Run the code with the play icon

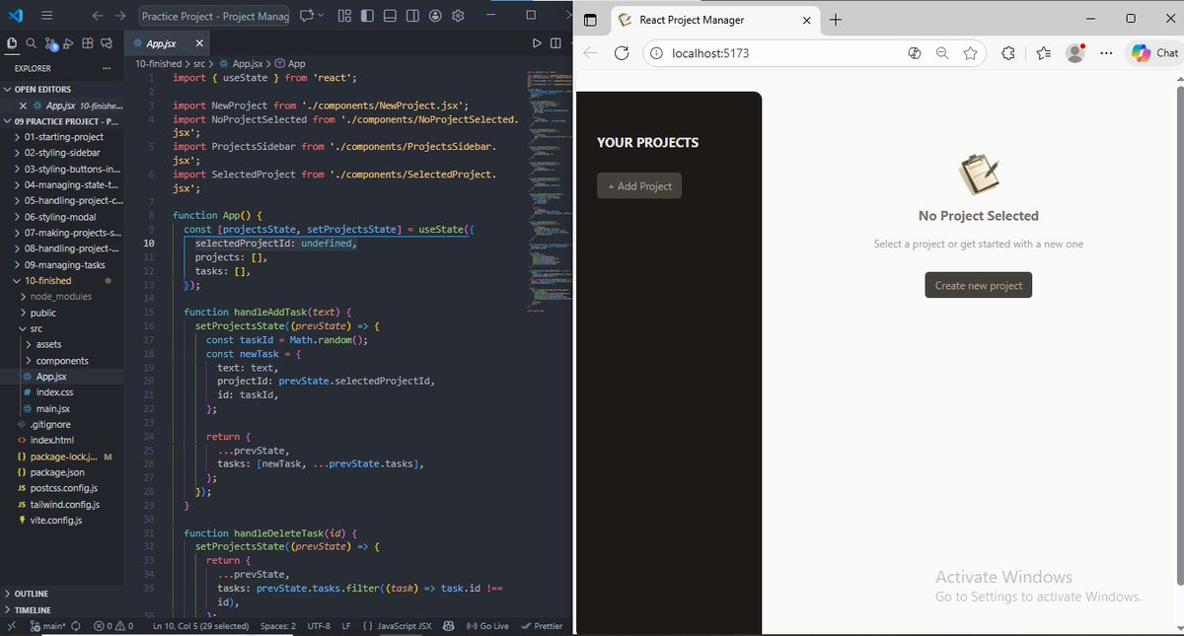click(x=537, y=42)
